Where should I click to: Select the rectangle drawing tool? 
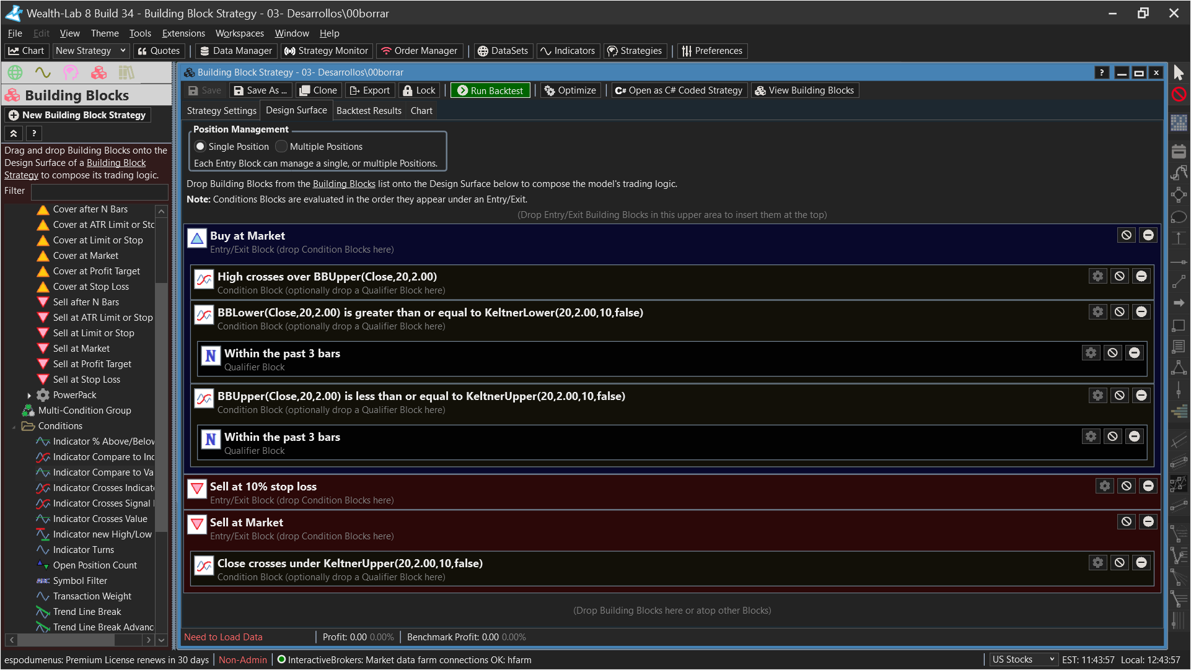(x=1179, y=325)
